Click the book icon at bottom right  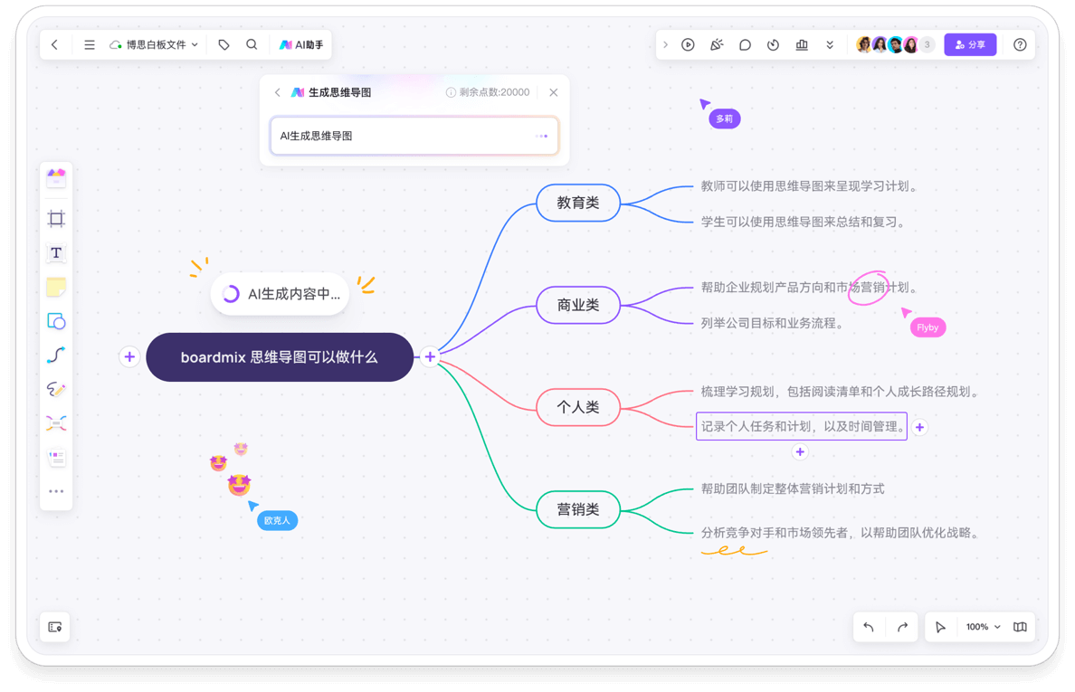point(1020,627)
